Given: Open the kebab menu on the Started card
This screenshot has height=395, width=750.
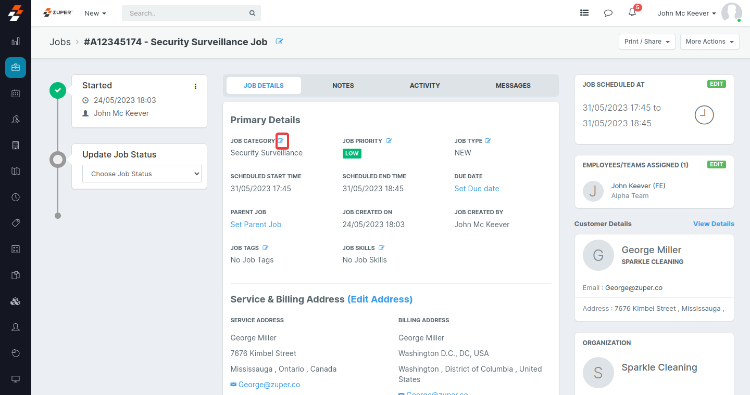Looking at the screenshot, I should pos(195,86).
